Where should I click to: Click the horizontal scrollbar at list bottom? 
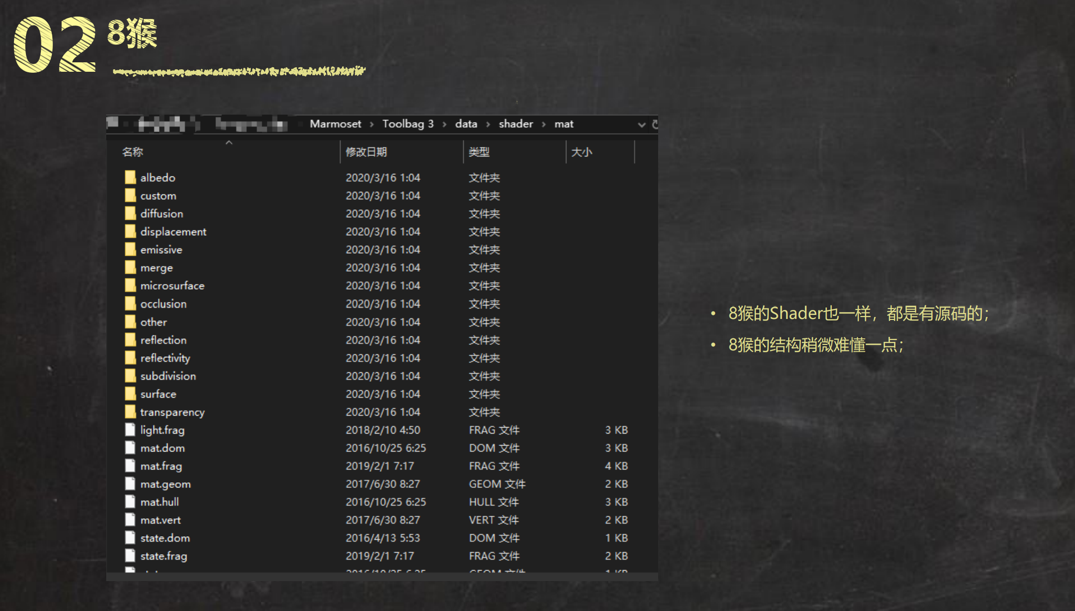[x=381, y=577]
